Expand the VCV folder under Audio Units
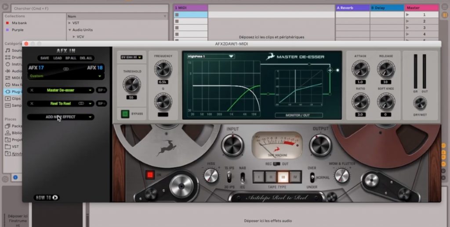The image size is (450, 227). tap(74, 37)
